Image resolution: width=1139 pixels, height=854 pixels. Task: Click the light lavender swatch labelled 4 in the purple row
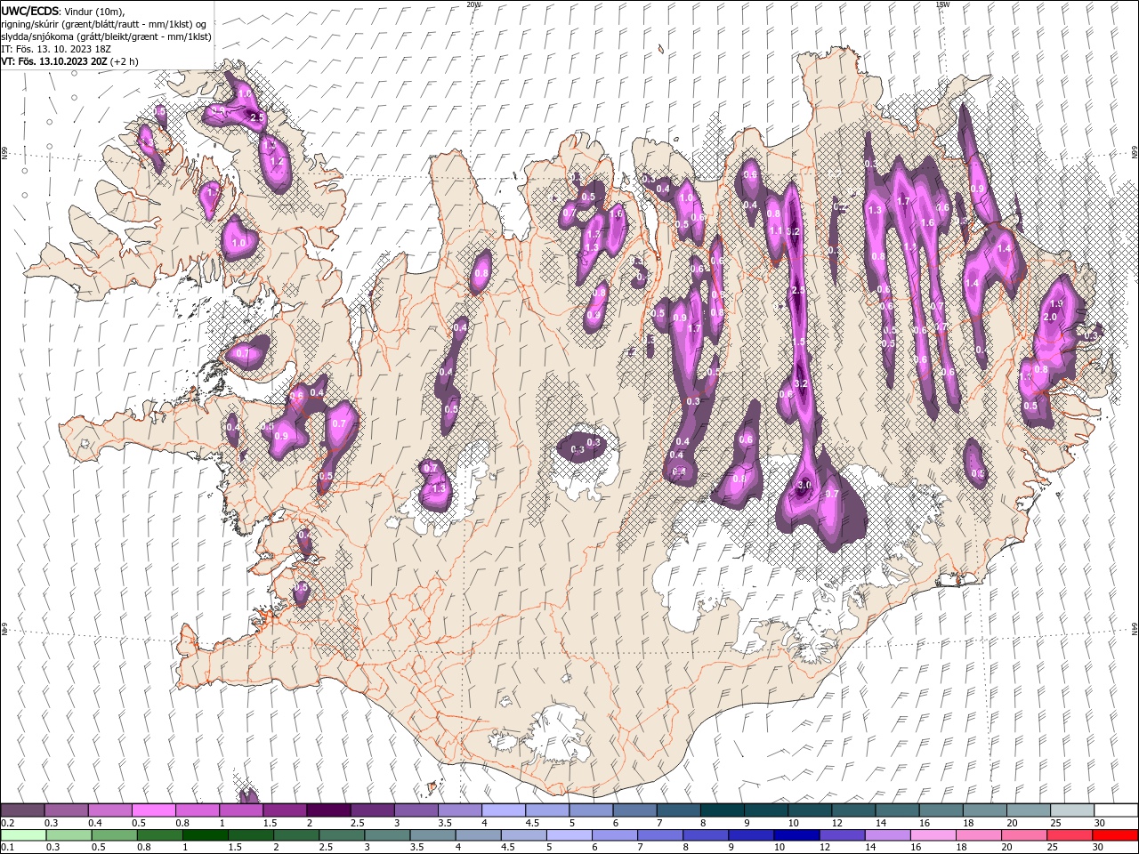(x=503, y=810)
